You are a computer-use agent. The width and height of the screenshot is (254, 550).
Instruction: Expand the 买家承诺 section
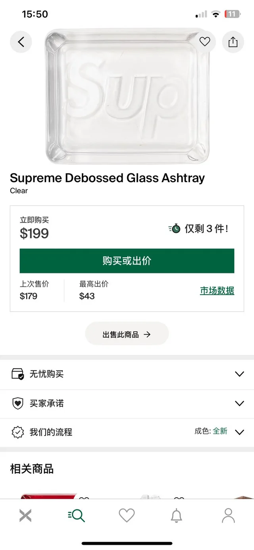click(239, 403)
